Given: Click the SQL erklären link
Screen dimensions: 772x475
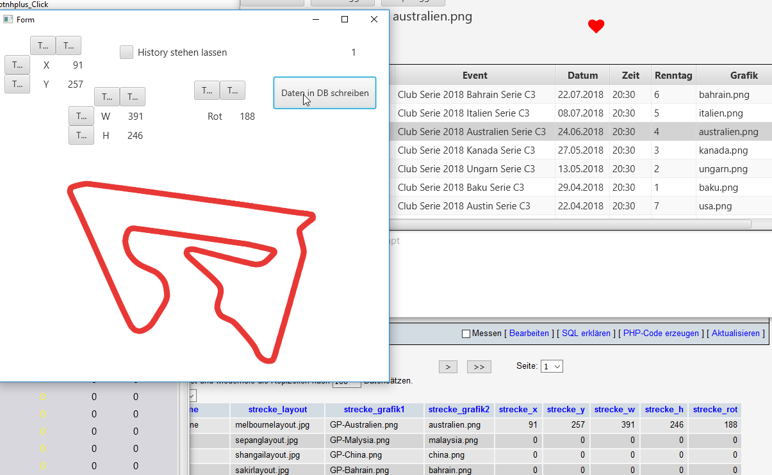Looking at the screenshot, I should [586, 334].
